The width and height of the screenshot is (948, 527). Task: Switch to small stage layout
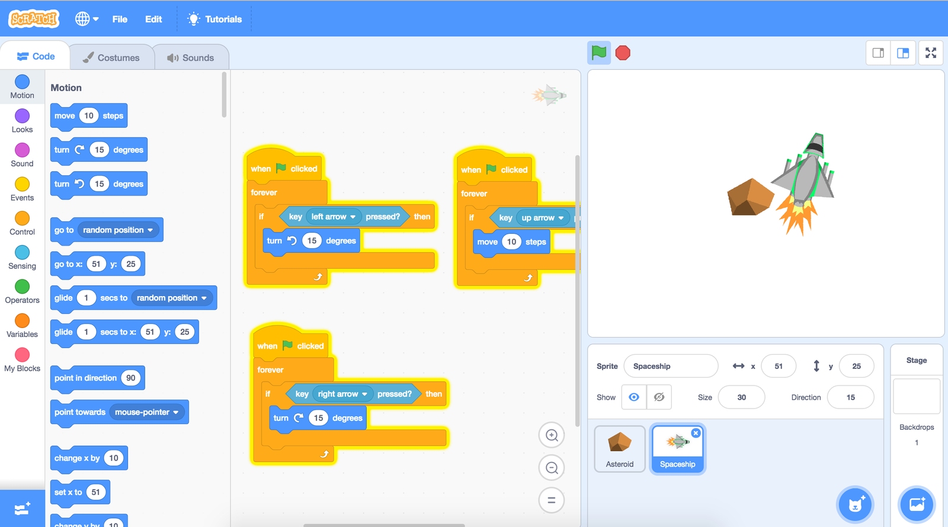click(878, 53)
